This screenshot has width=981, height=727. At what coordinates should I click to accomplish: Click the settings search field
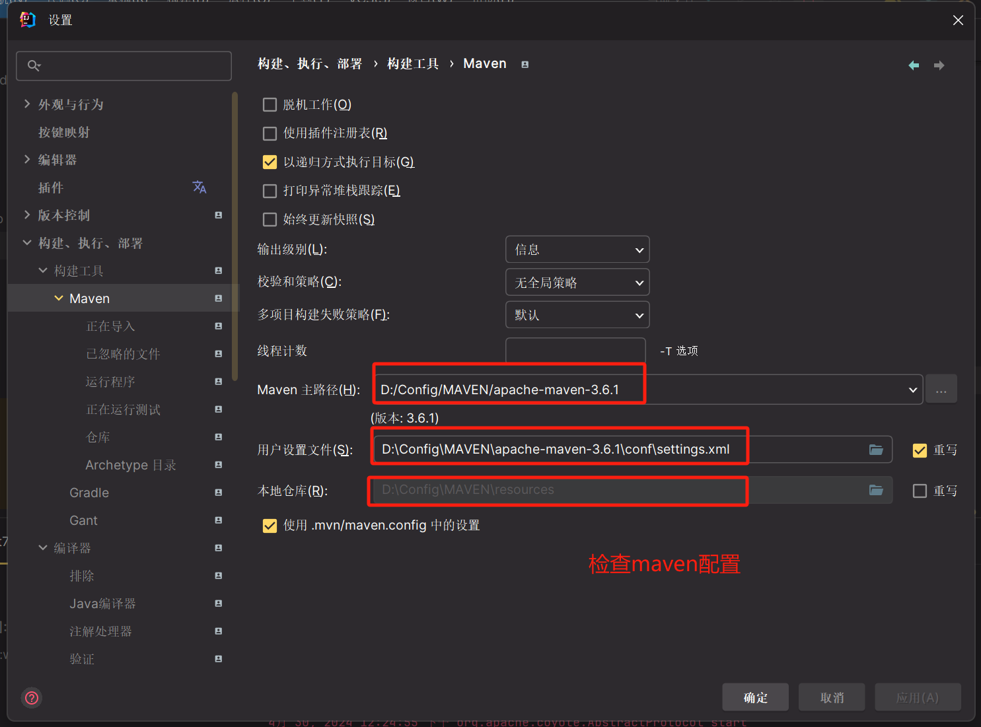coord(124,65)
